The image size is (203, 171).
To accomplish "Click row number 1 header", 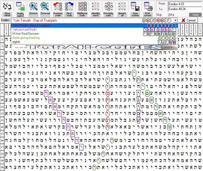I will [x=2, y=39].
